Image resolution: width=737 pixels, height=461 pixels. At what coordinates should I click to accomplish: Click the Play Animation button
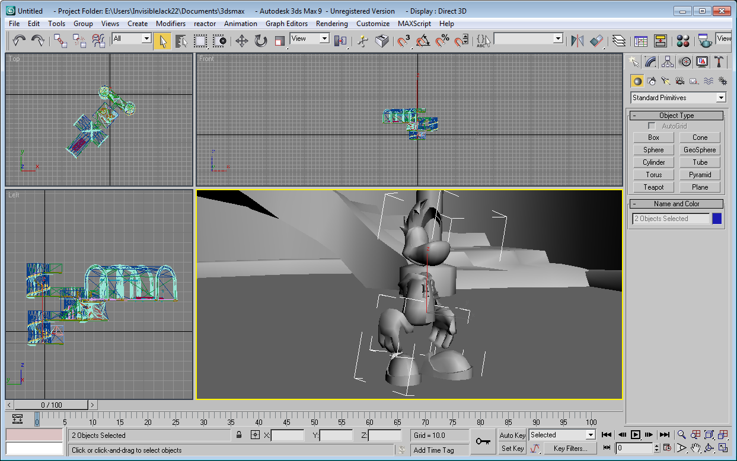(636, 434)
